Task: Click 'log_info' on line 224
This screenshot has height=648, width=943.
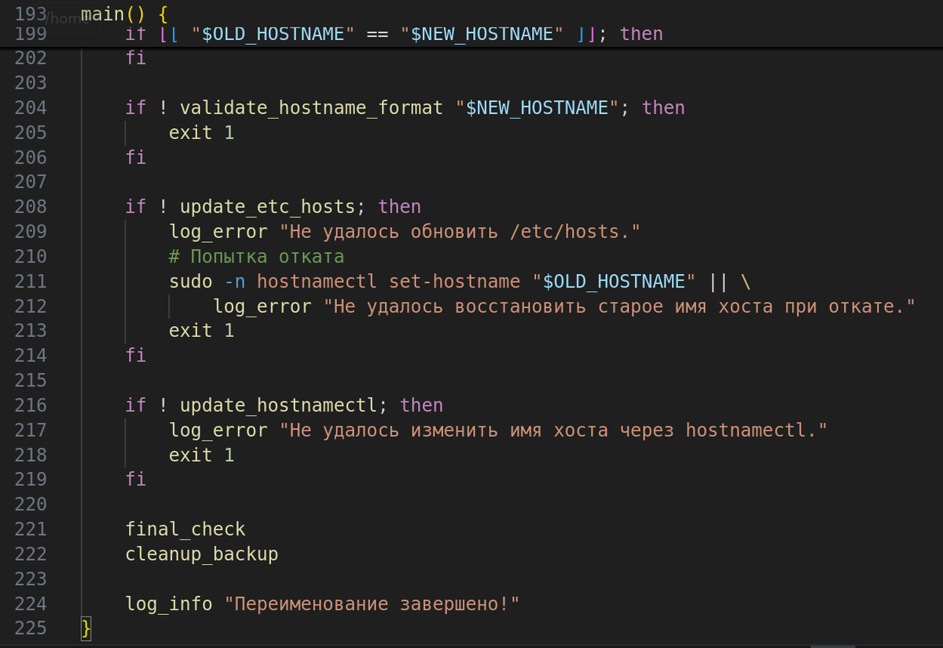Action: click(x=169, y=604)
